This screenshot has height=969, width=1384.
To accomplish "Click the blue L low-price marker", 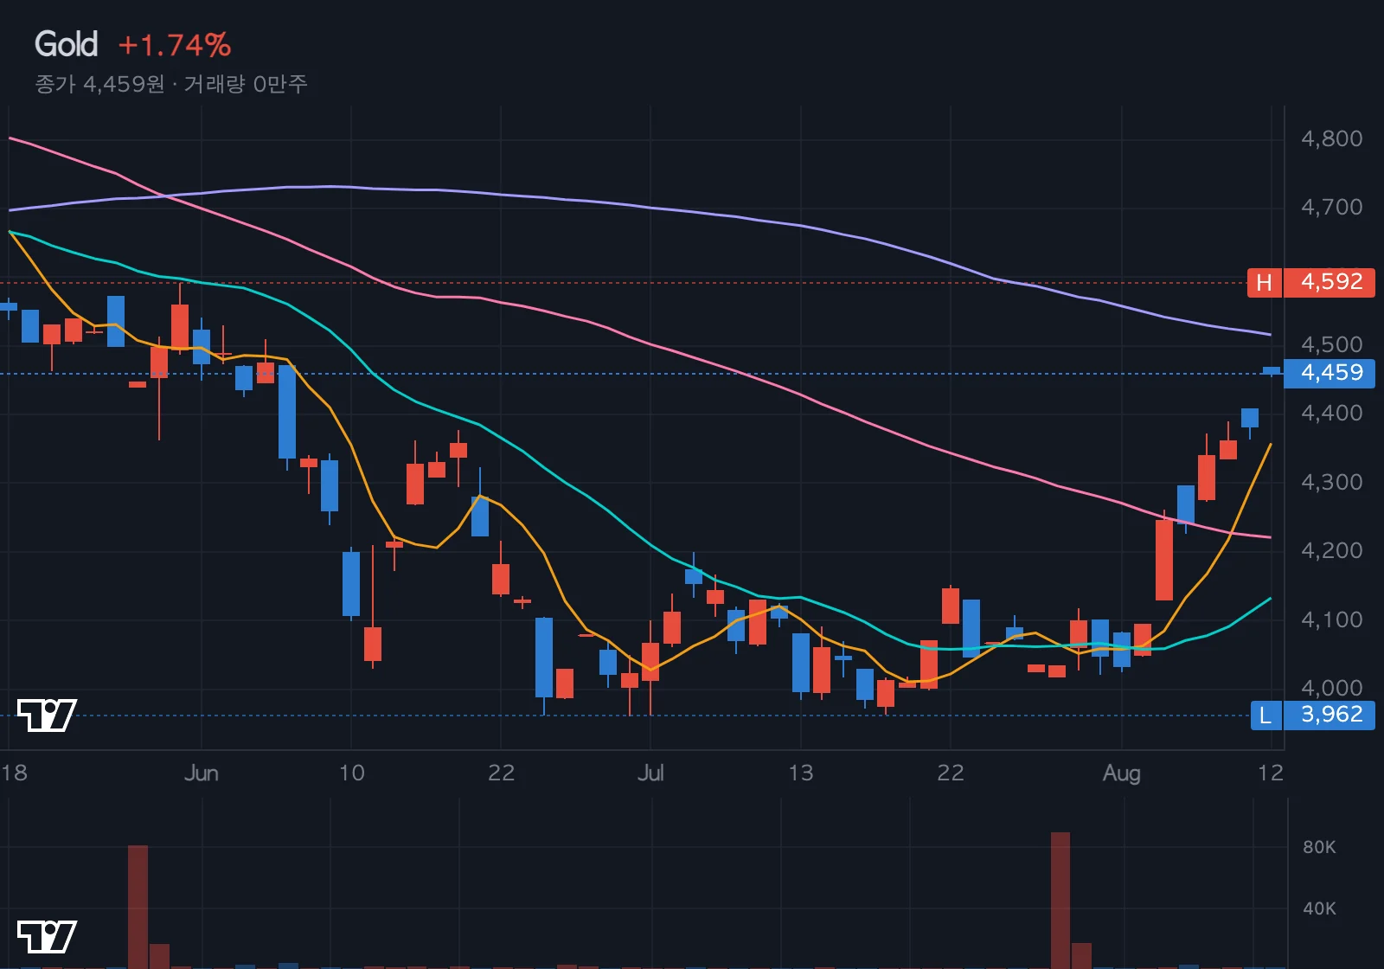I will coord(1265,715).
